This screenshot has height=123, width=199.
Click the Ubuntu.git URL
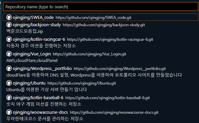click(x=82, y=83)
